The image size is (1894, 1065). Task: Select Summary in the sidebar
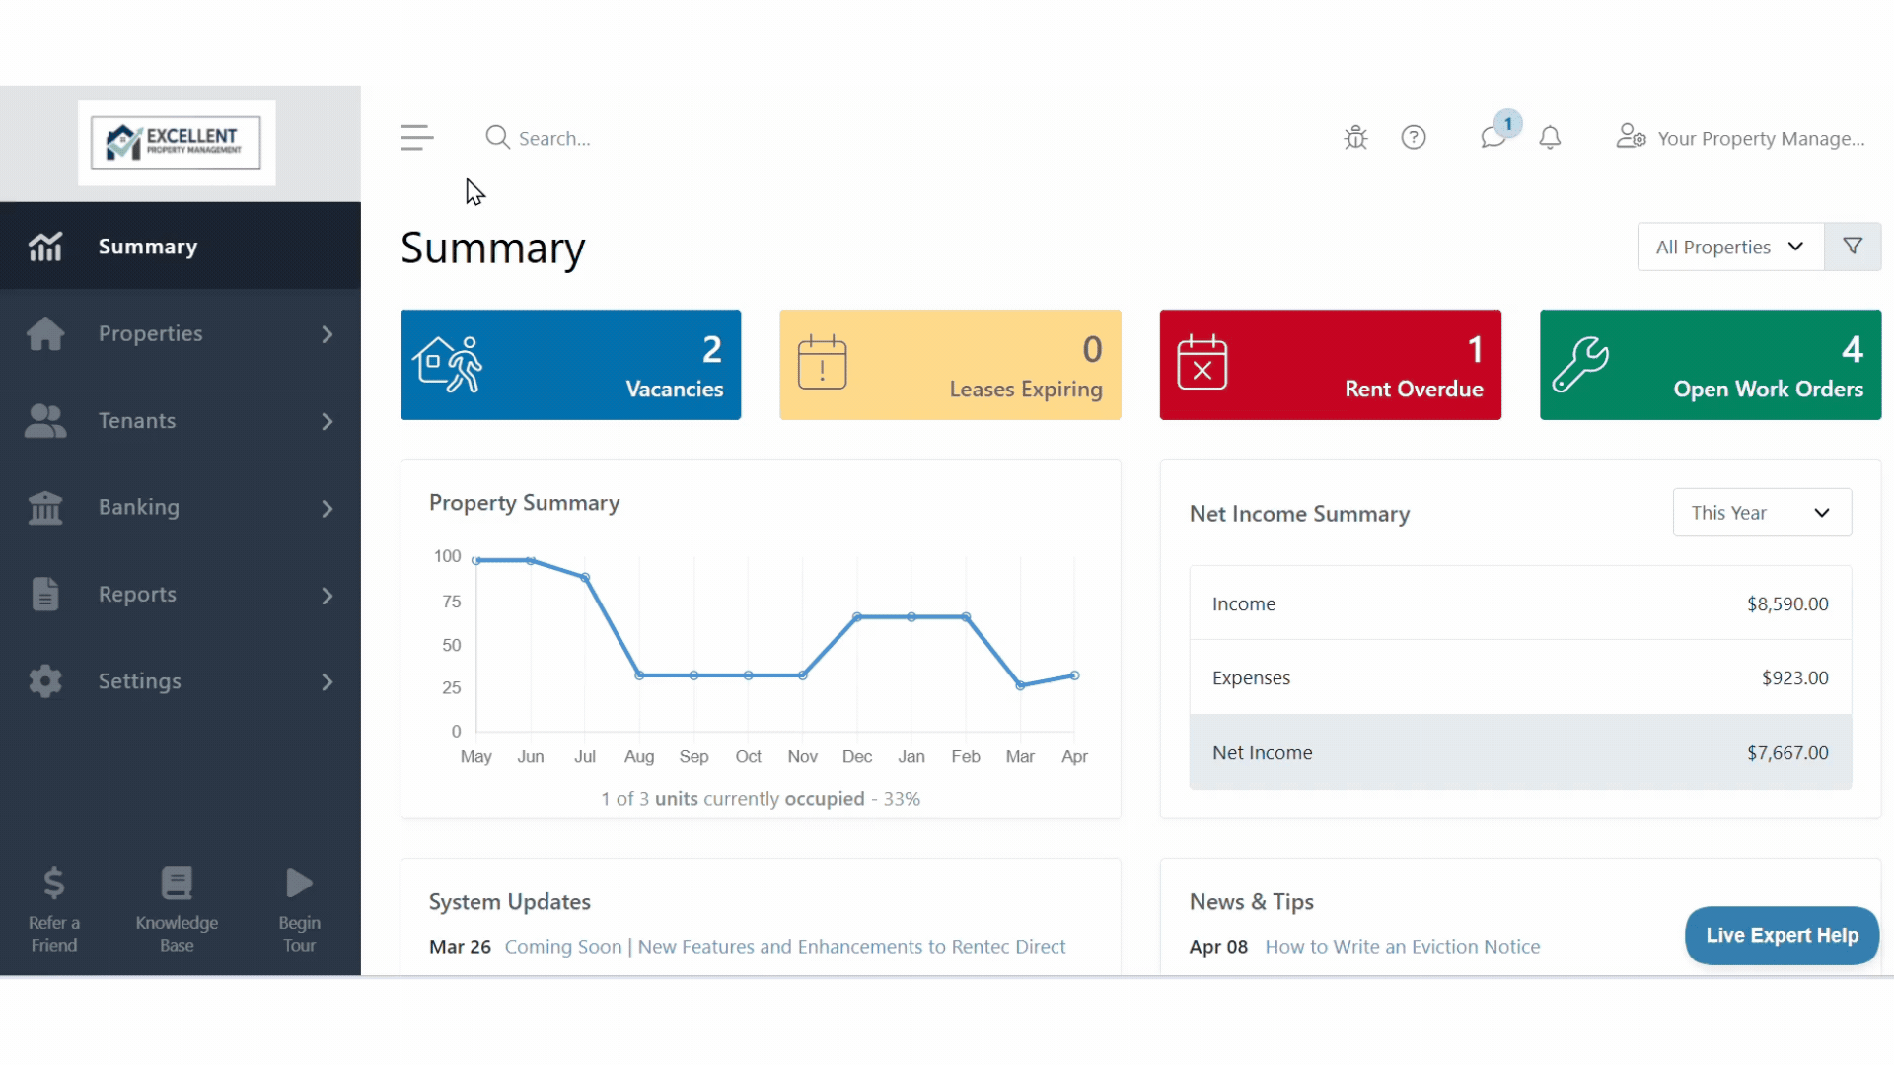pos(181,247)
